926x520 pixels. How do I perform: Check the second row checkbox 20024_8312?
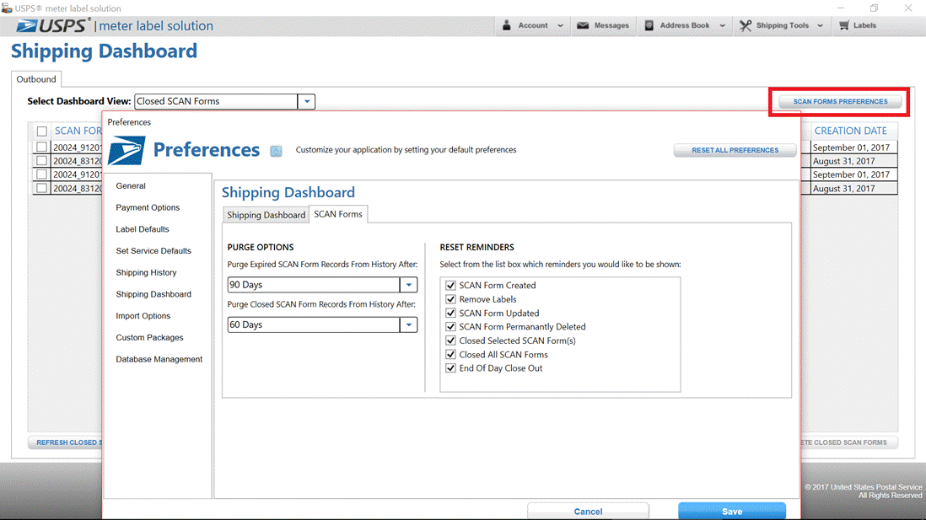42,160
